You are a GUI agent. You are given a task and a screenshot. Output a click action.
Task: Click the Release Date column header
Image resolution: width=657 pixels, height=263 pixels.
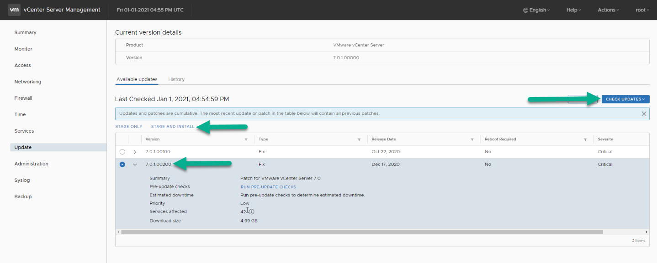point(384,139)
